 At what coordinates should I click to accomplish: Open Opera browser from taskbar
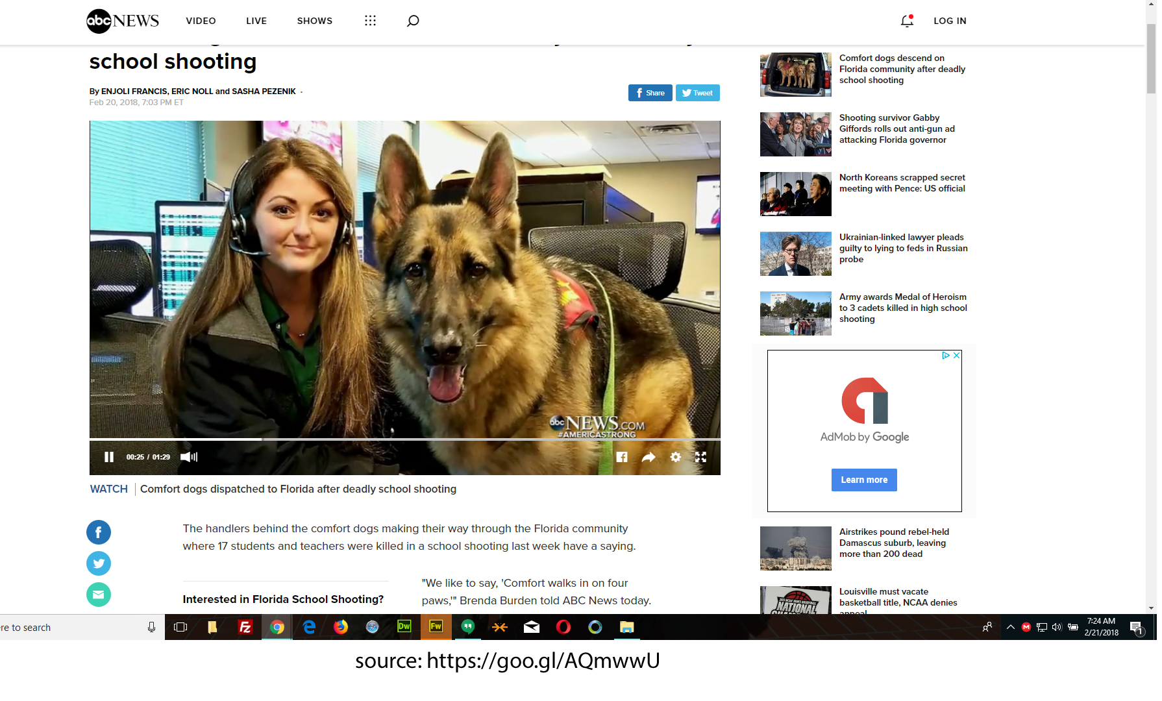[563, 627]
